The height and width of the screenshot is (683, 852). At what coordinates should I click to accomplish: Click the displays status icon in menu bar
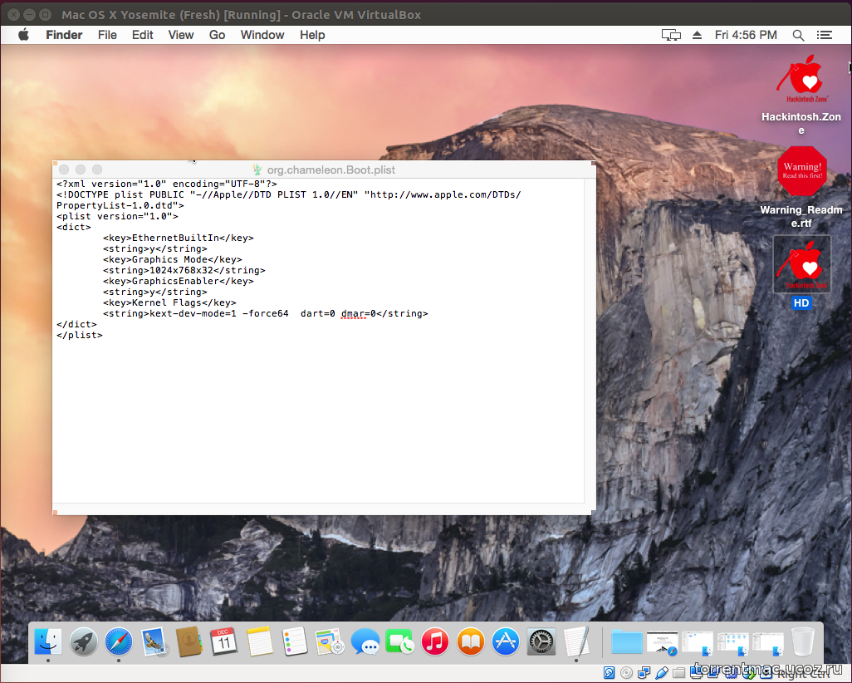[x=671, y=35]
